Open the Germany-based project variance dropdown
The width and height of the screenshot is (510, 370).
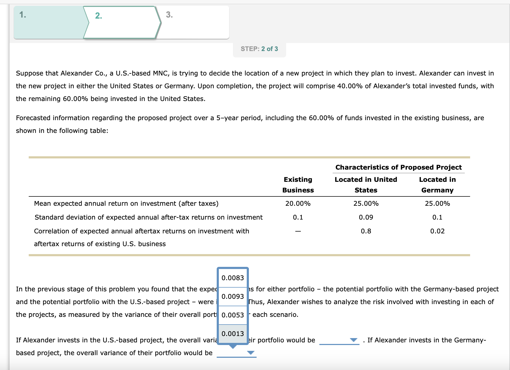point(236,353)
